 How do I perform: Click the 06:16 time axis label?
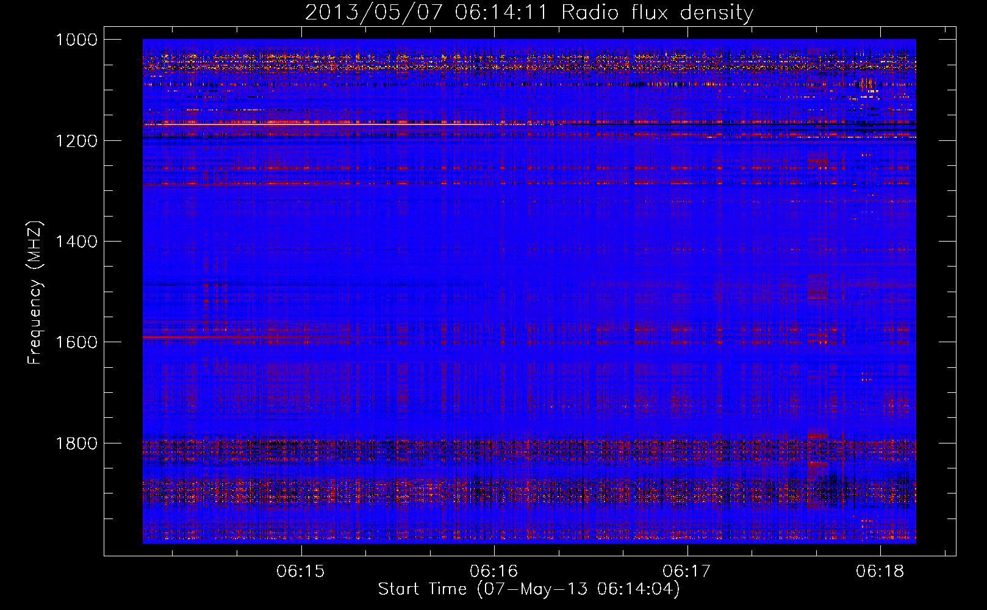point(494,571)
